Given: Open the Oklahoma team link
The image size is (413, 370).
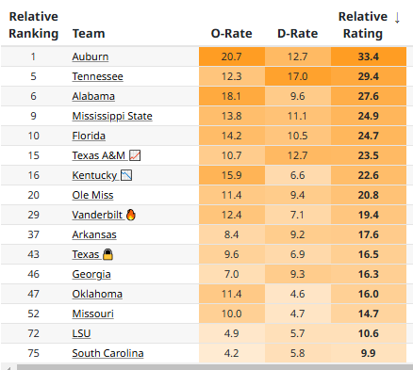Looking at the screenshot, I should tap(97, 294).
